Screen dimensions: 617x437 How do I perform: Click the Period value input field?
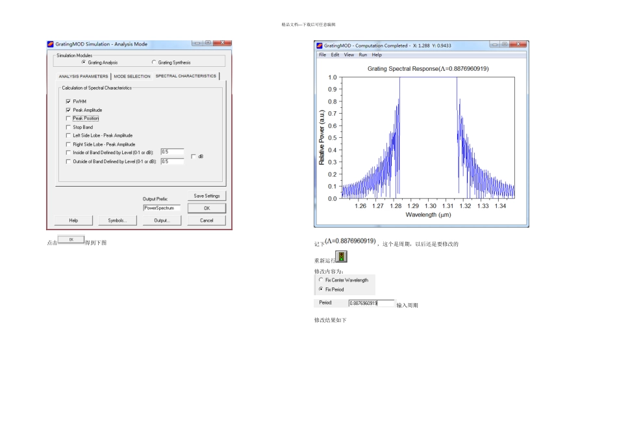(x=371, y=303)
